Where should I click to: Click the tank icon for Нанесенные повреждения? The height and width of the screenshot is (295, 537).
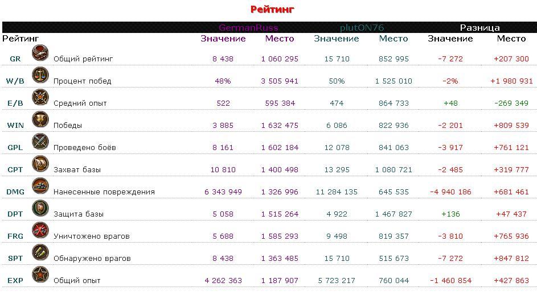pyautogui.click(x=40, y=186)
